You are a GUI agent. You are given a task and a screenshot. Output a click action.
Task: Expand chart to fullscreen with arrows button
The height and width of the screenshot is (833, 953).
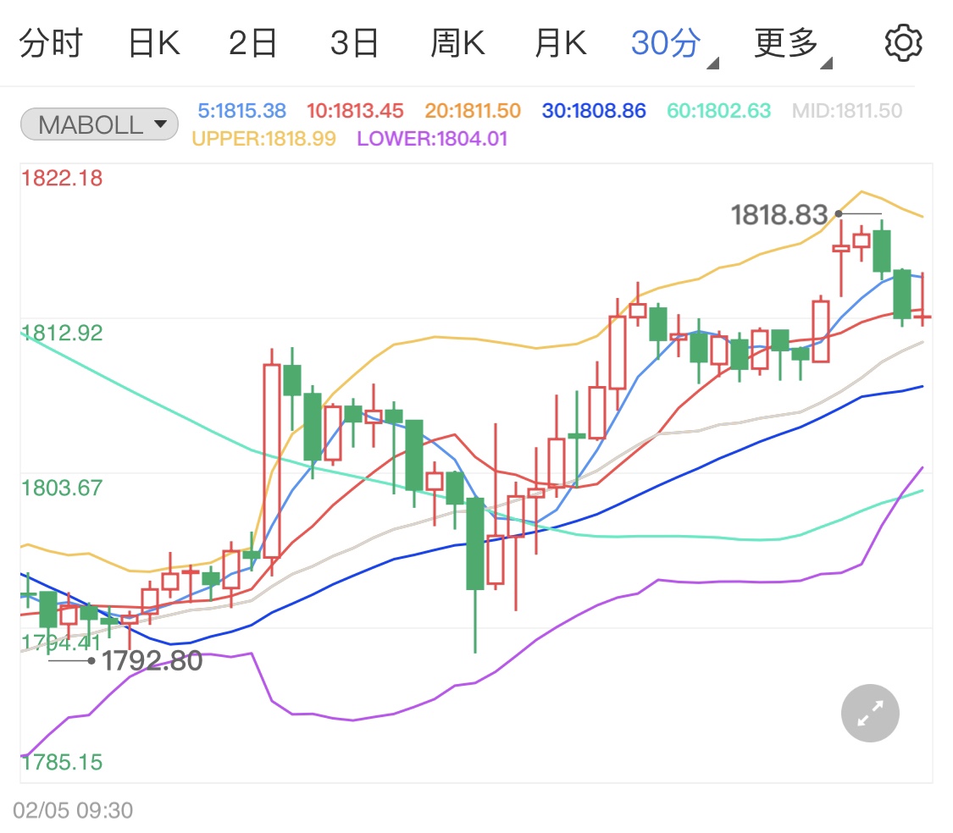tap(870, 713)
